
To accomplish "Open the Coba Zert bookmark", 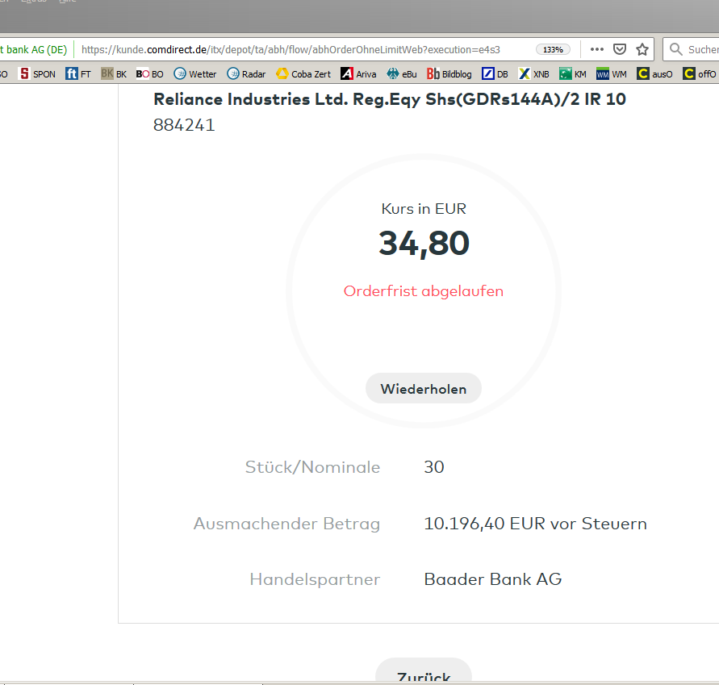I will click(x=303, y=73).
